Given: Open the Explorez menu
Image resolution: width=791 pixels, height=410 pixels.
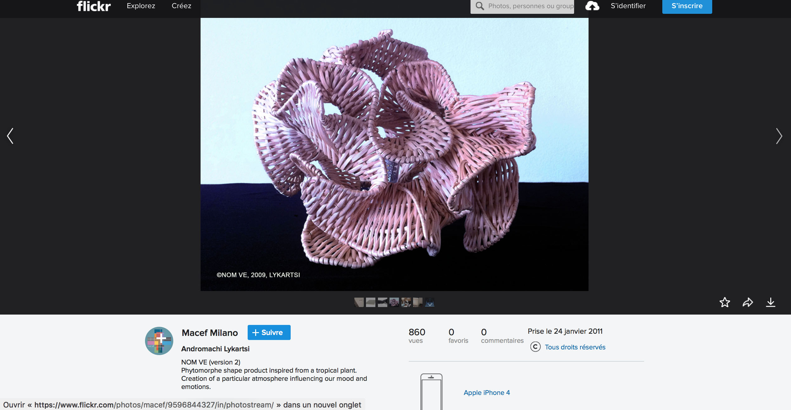Looking at the screenshot, I should click(141, 6).
